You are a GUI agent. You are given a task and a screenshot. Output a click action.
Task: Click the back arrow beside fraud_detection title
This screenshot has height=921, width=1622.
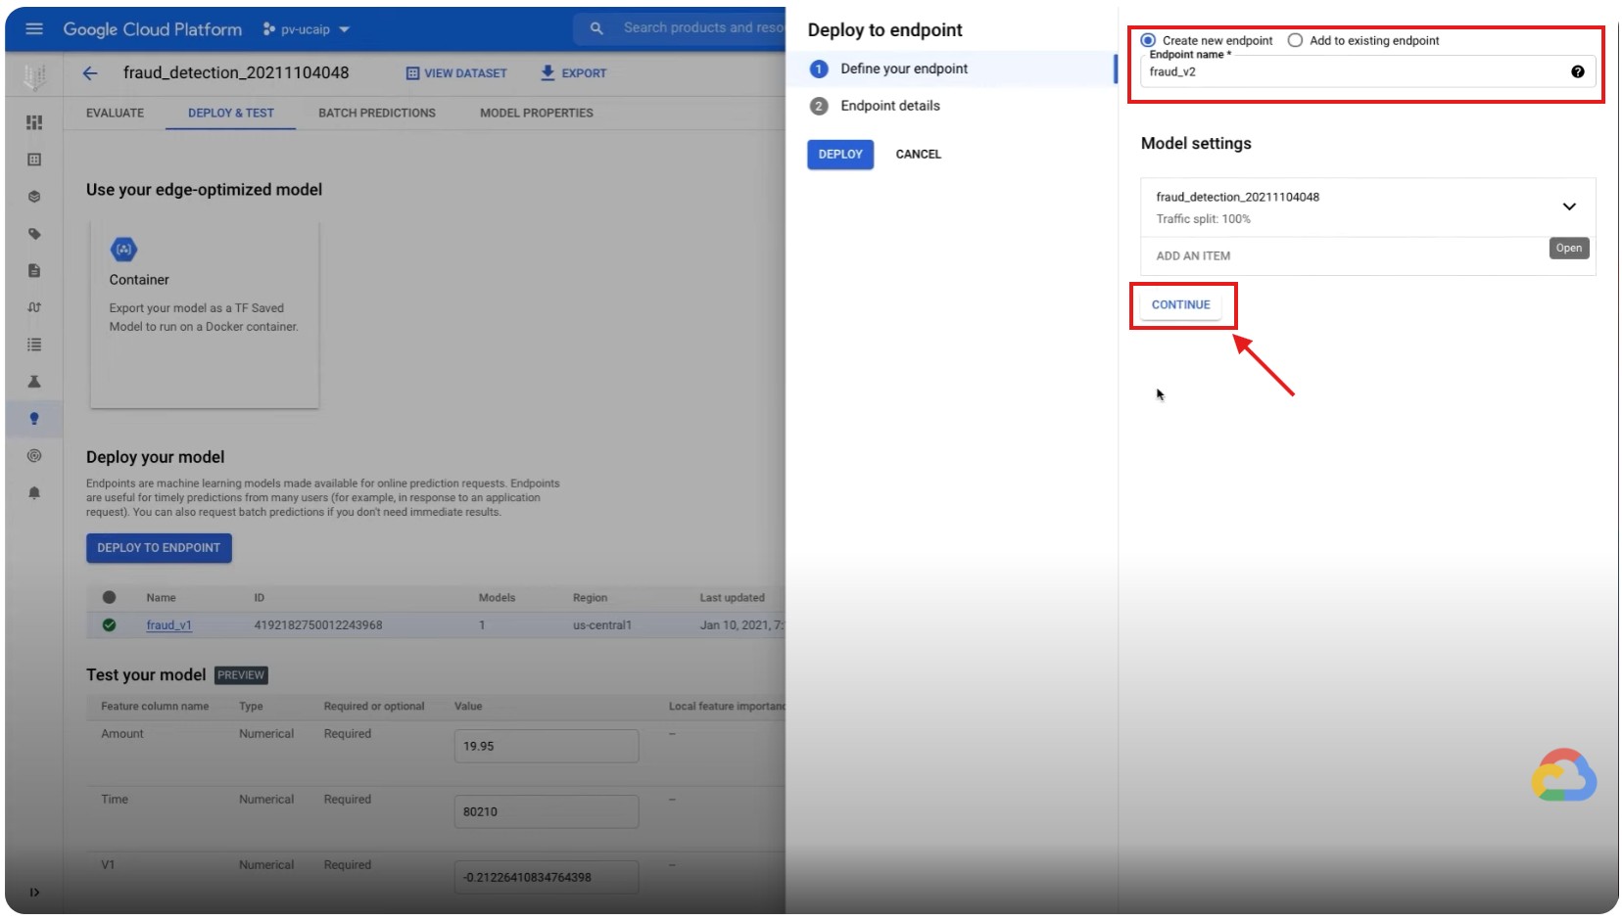click(x=90, y=73)
